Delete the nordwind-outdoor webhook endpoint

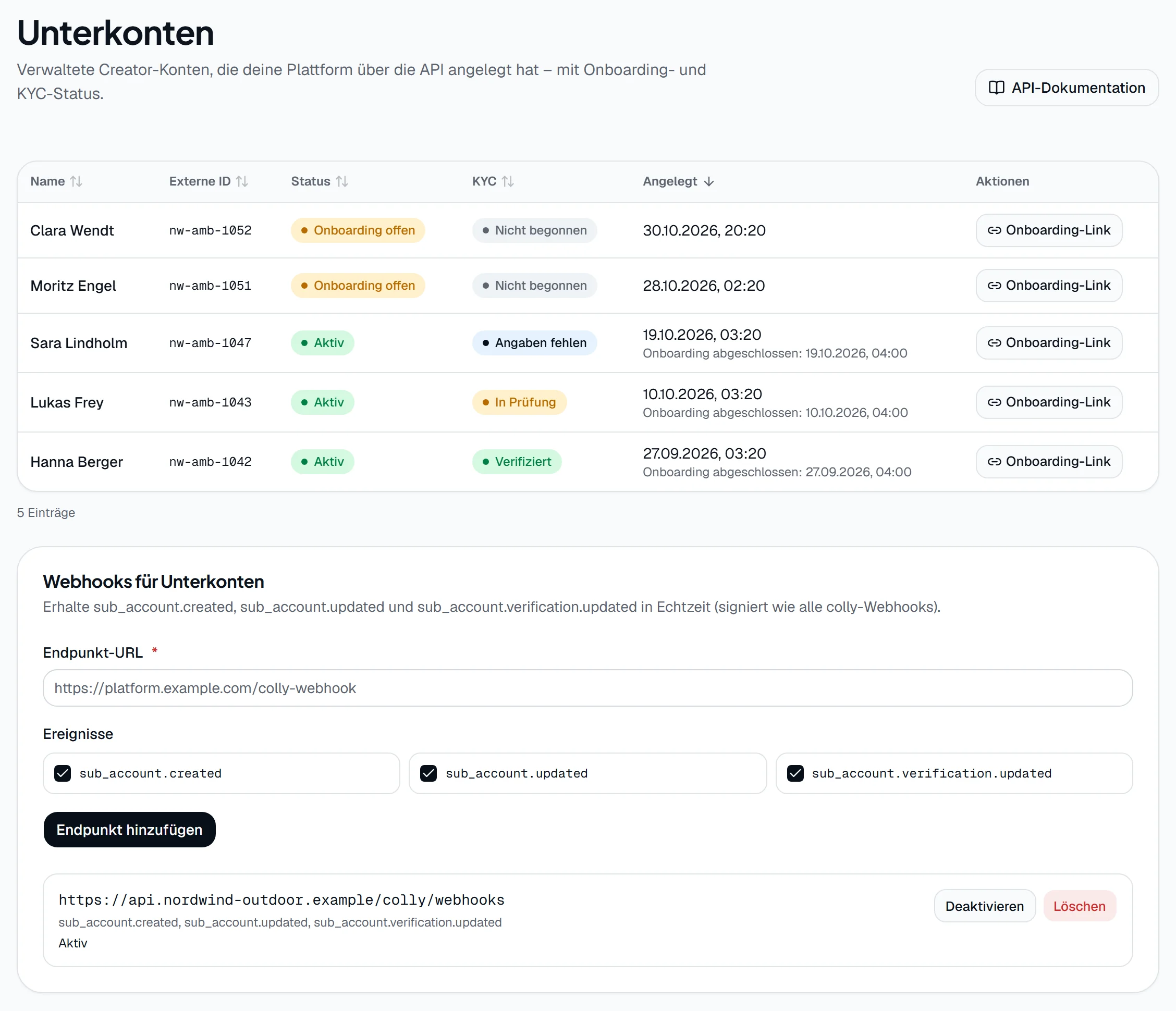point(1079,906)
